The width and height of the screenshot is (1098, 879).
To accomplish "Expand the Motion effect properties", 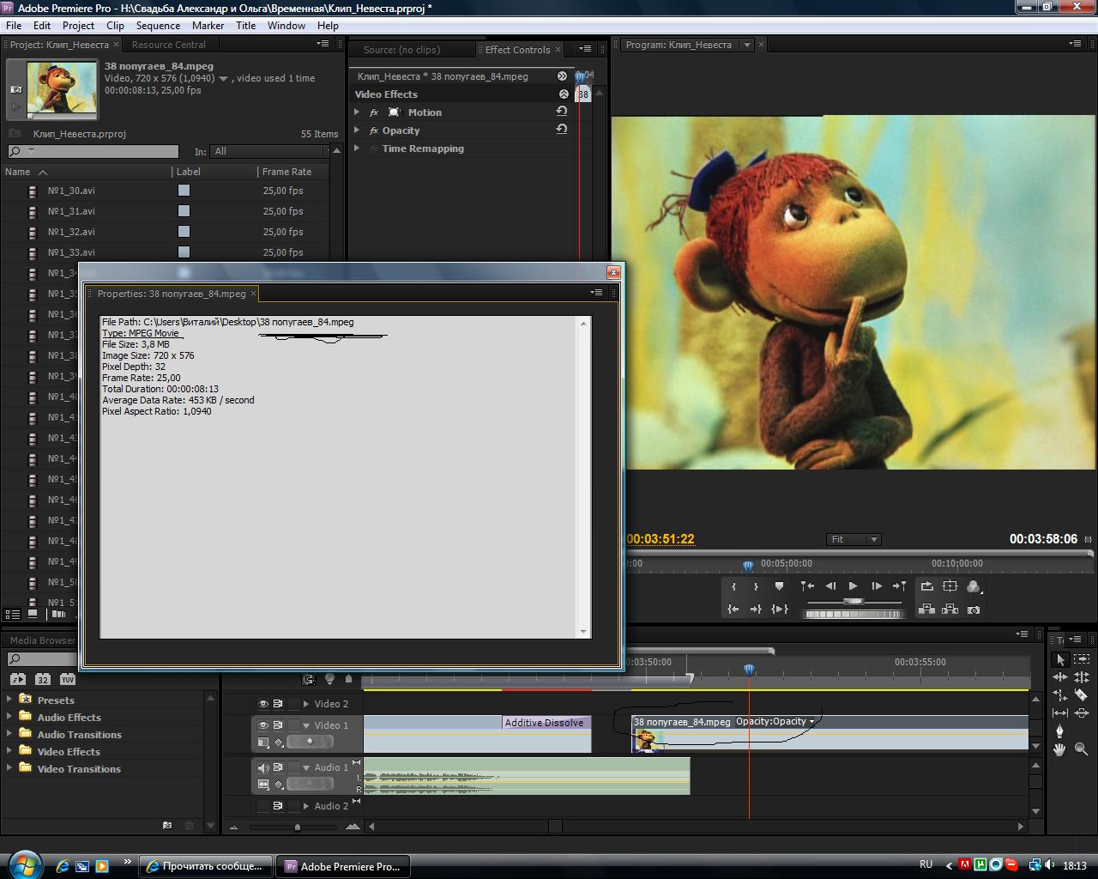I will [357, 112].
